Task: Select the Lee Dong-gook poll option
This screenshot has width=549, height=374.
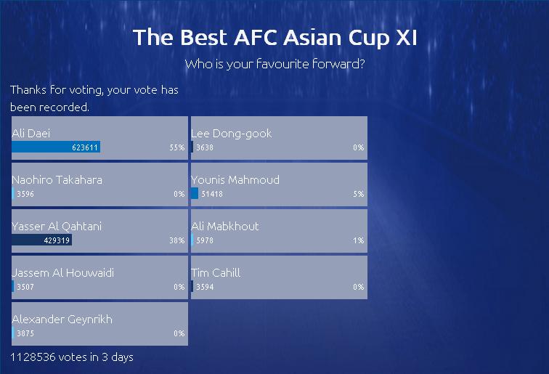Action: pos(231,134)
